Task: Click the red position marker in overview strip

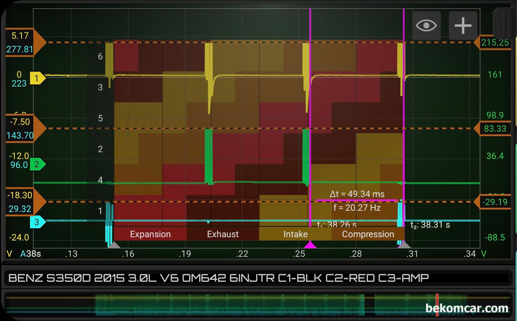Action: coord(437,304)
